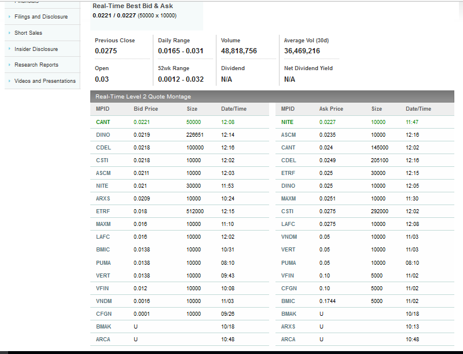Click the DINO bid price 0.0219
This screenshot has height=354, width=463.
[x=142, y=135]
